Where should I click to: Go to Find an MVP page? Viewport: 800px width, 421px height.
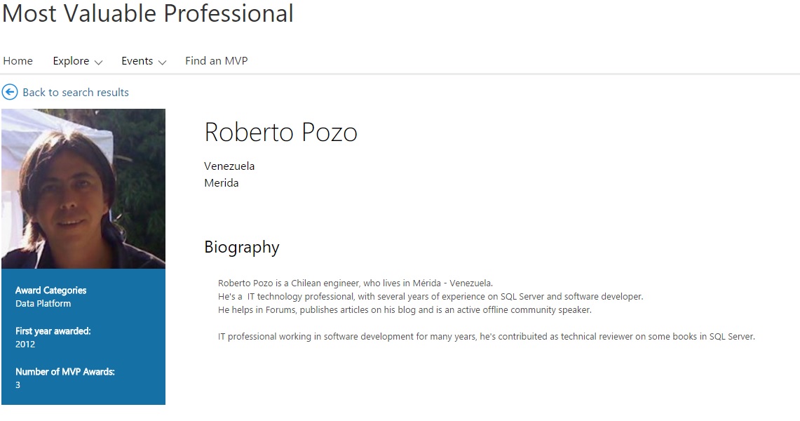tap(216, 61)
